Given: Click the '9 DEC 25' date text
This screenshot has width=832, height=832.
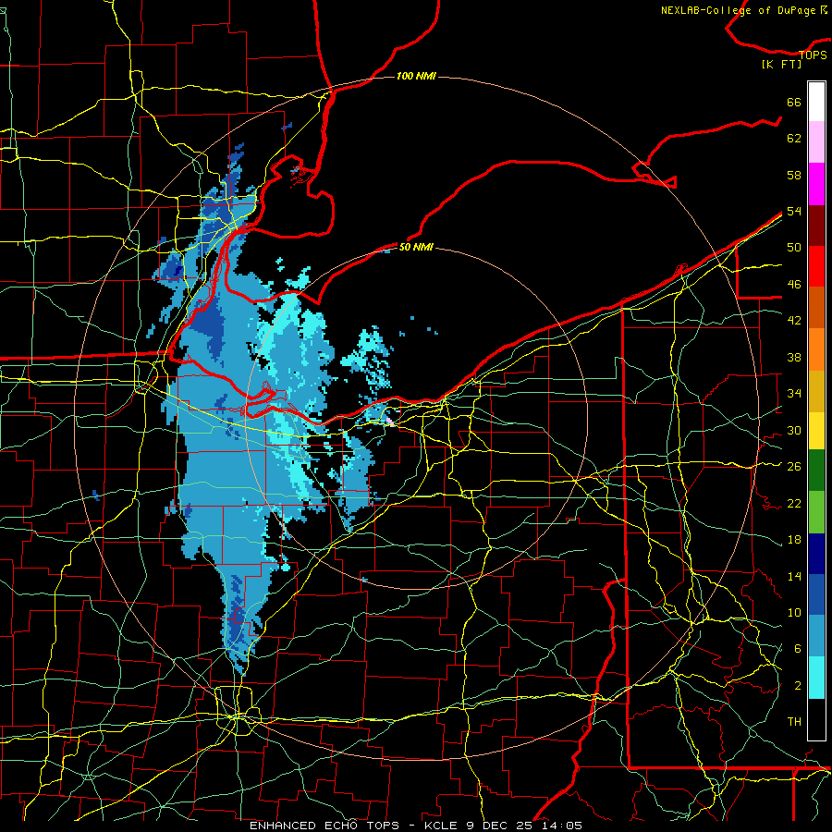Looking at the screenshot, I should pos(501,826).
